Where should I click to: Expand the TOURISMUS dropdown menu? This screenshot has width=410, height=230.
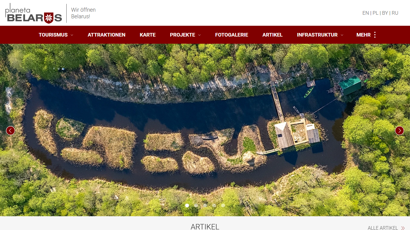(56, 35)
